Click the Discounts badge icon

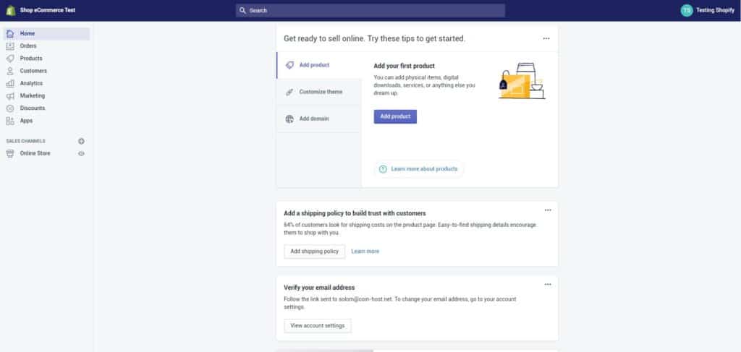(10, 108)
